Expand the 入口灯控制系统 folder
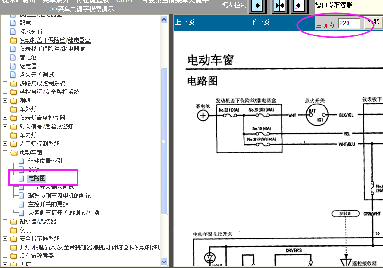The height and width of the screenshot is (268, 383). coord(5,144)
